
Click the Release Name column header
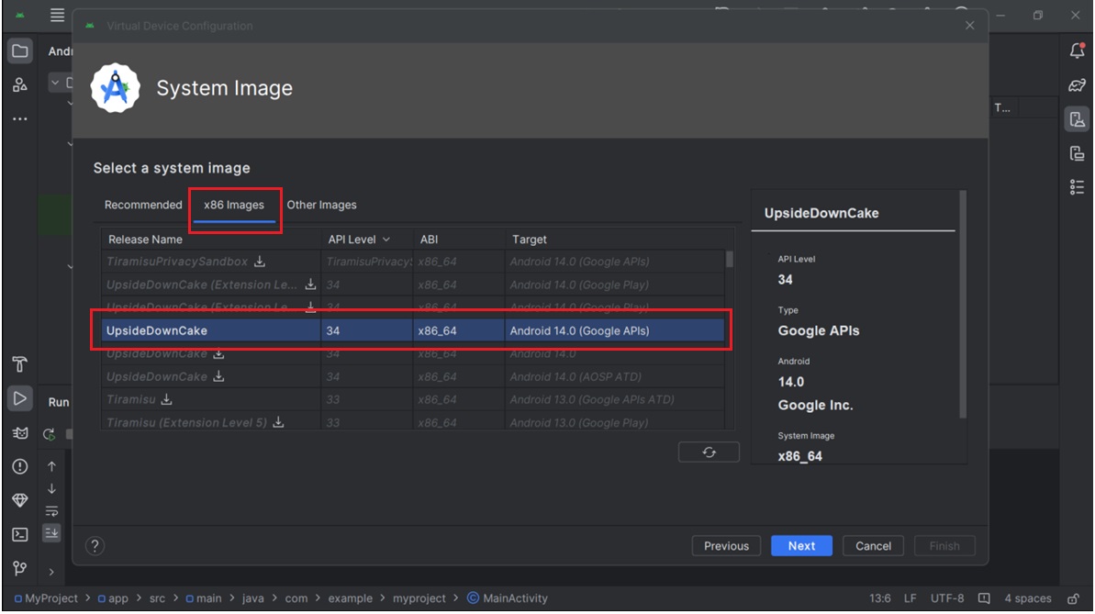coord(210,240)
